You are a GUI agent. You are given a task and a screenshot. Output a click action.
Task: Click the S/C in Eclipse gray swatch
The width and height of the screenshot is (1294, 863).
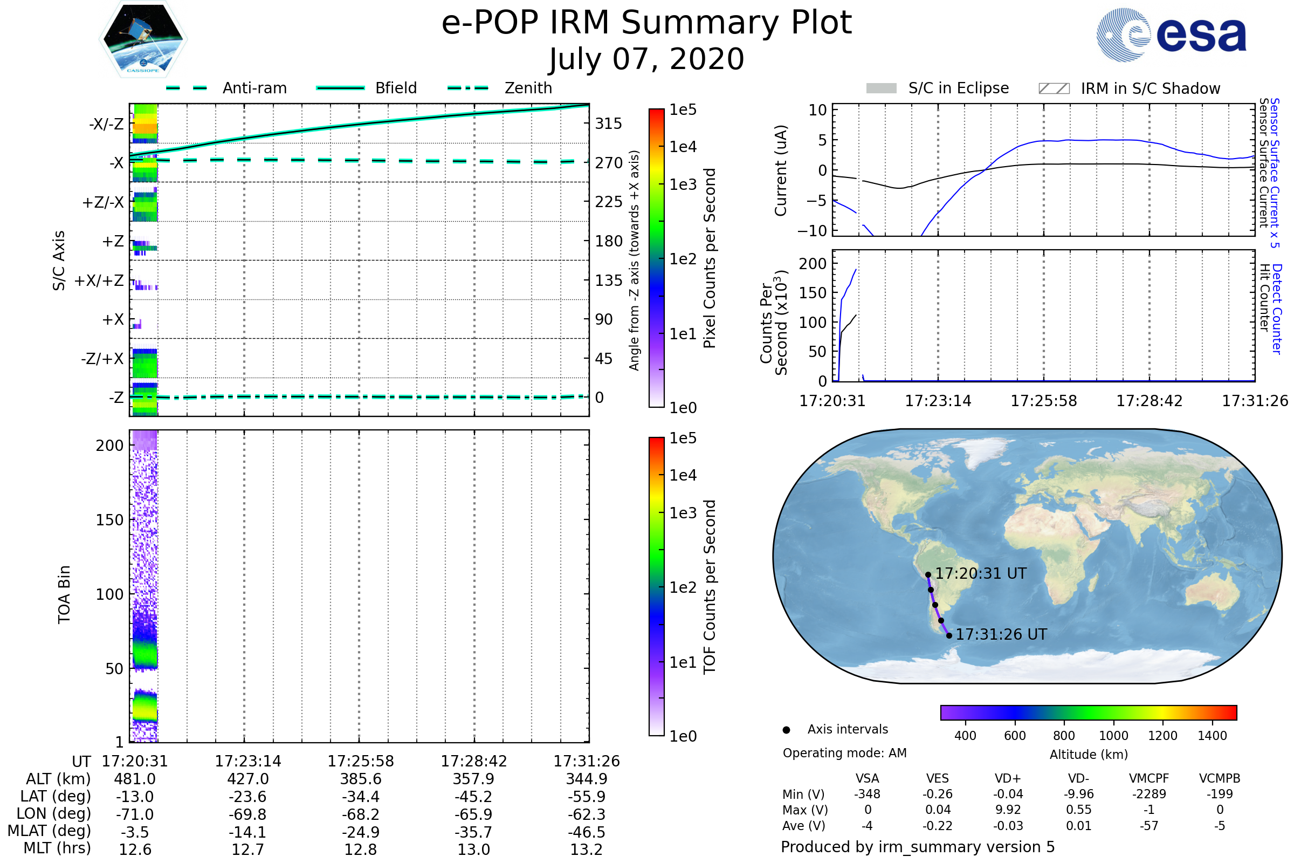click(881, 88)
